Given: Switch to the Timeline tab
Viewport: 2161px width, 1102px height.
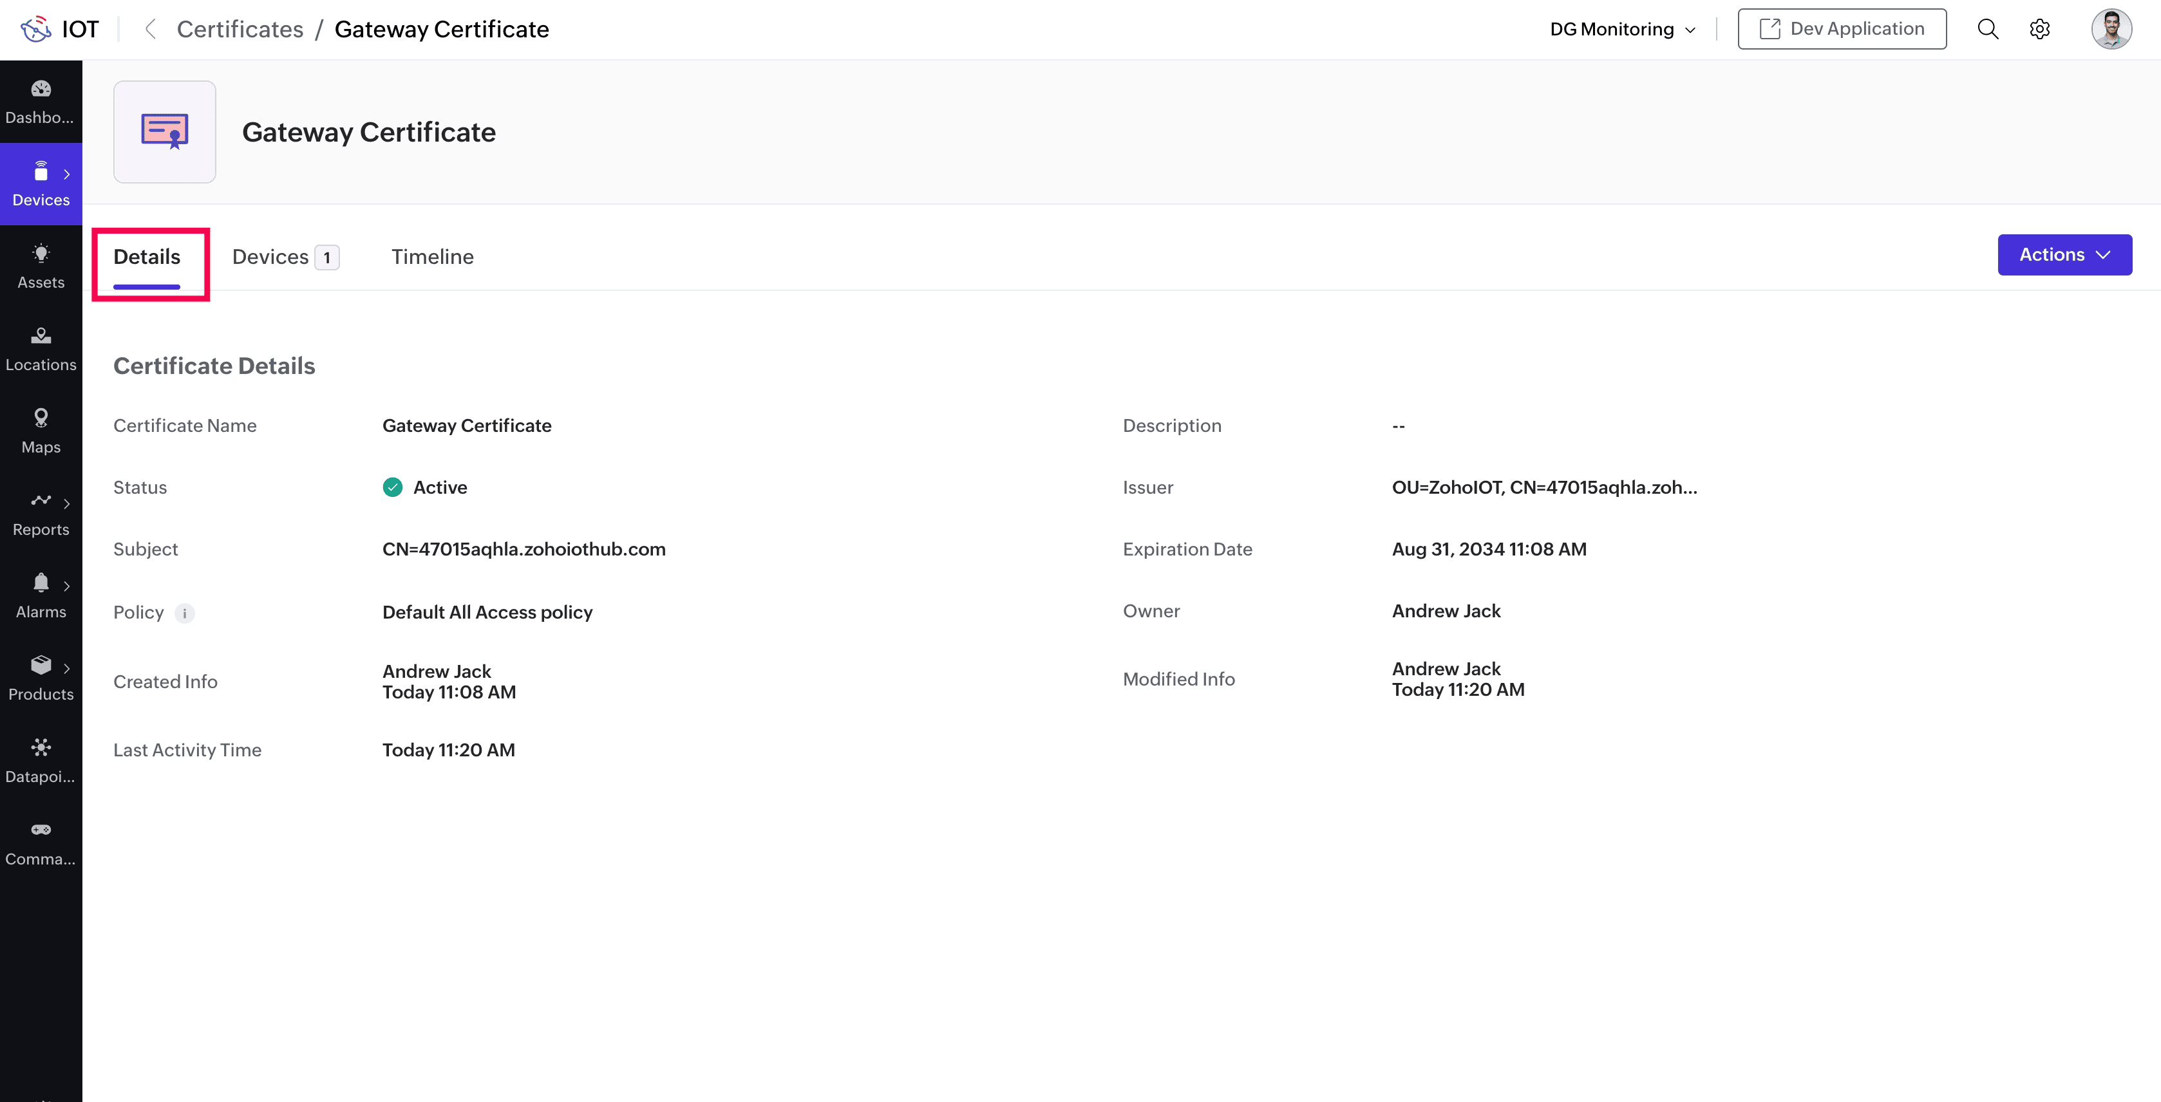Looking at the screenshot, I should tap(432, 257).
